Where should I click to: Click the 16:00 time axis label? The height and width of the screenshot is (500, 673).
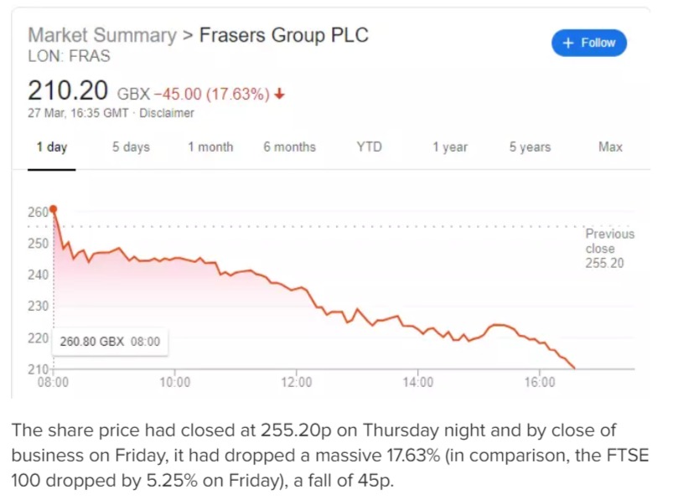(540, 382)
